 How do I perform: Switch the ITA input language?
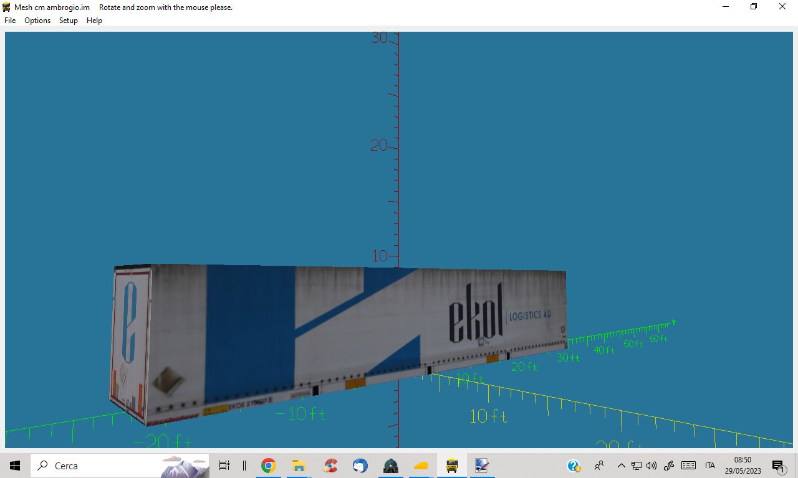(x=709, y=466)
